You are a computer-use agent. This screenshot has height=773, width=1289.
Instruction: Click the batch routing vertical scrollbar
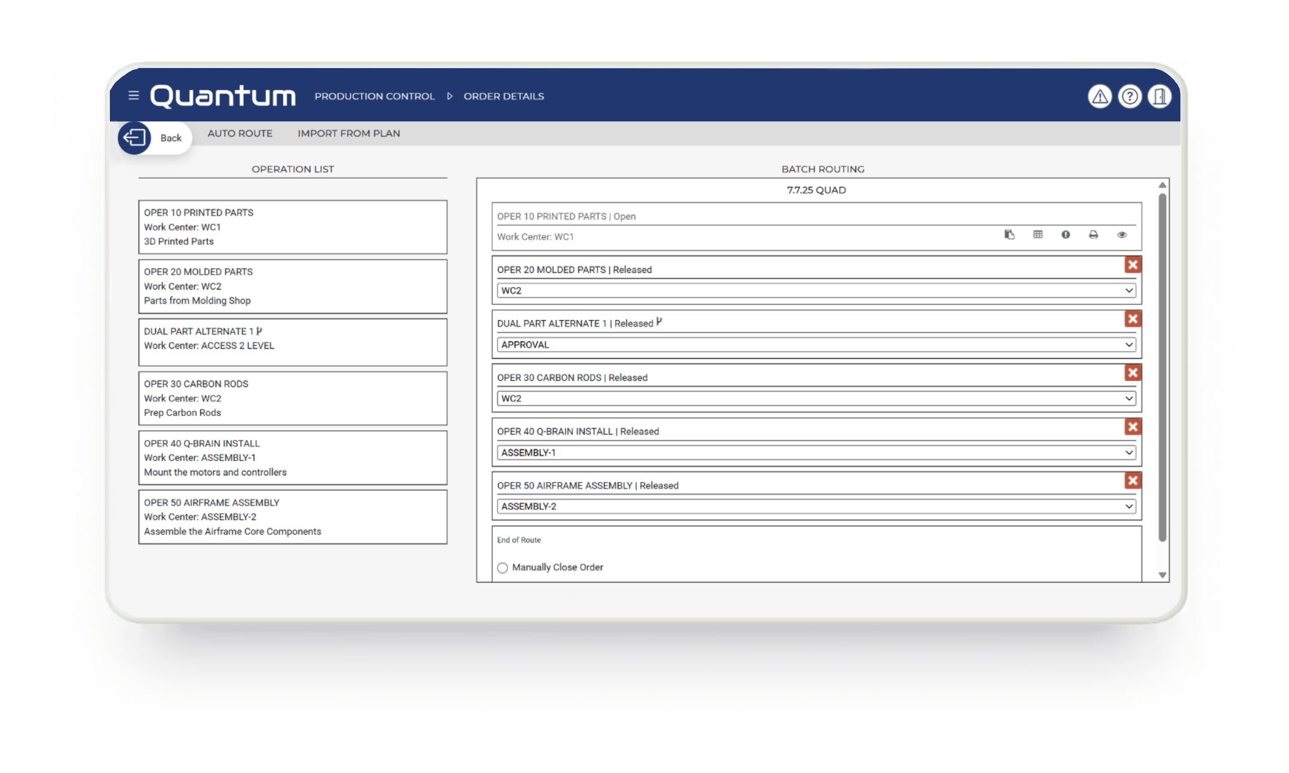[x=1162, y=367]
